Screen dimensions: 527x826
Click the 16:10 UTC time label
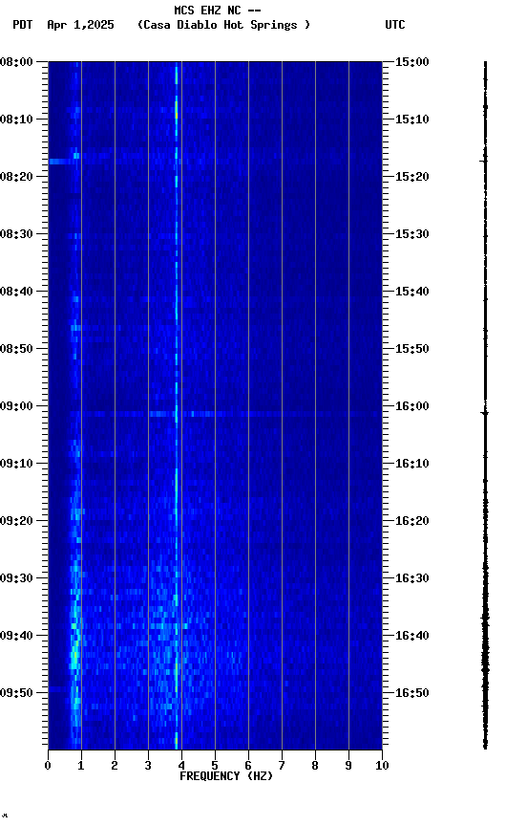coord(412,464)
